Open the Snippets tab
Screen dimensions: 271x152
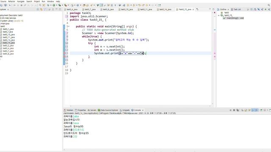click(124, 110)
